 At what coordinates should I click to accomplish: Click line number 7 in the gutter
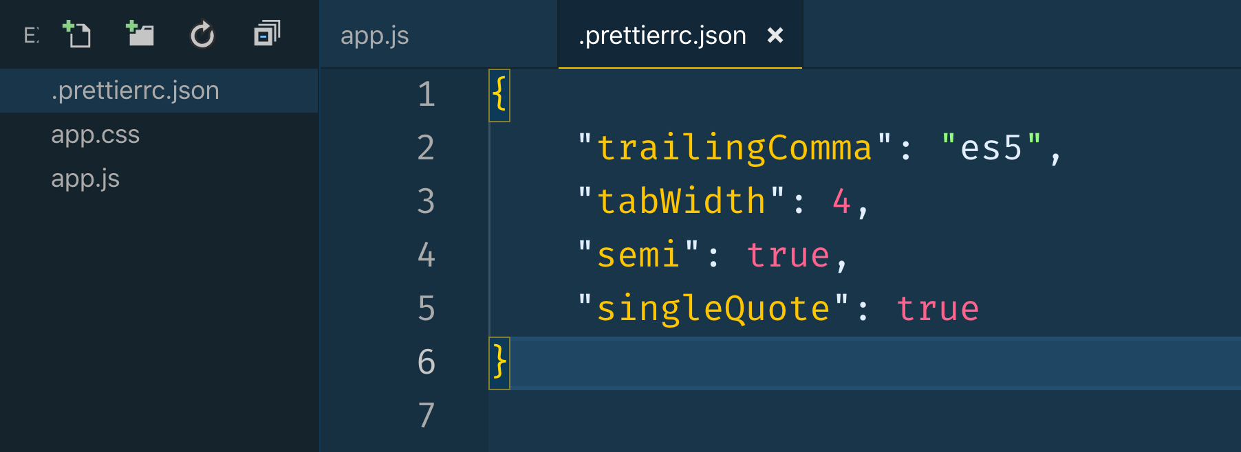pyautogui.click(x=427, y=416)
